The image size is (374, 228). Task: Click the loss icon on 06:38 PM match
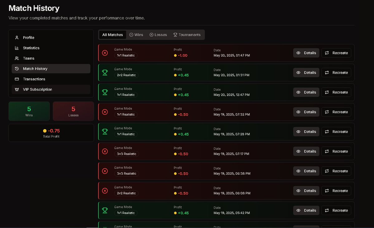click(105, 171)
